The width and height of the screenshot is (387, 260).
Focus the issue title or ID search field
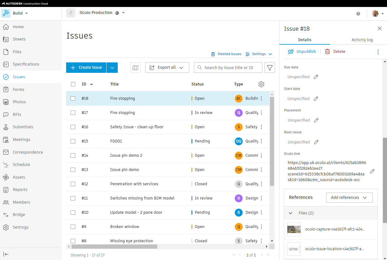pyautogui.click(x=228, y=67)
